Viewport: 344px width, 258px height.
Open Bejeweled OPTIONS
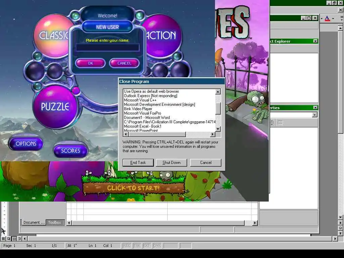tap(26, 144)
